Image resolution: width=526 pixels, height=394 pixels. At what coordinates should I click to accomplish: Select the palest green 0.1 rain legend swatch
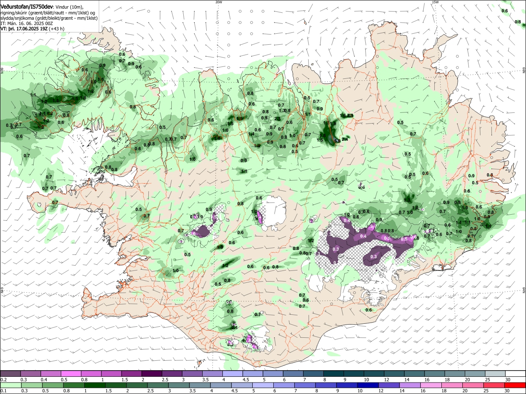tap(10, 385)
